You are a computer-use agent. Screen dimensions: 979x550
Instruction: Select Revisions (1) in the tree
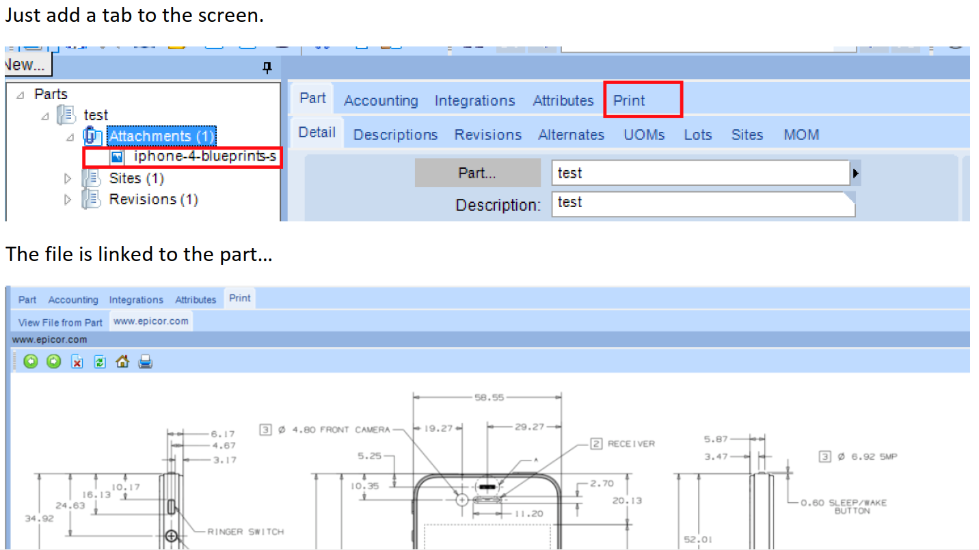[154, 200]
